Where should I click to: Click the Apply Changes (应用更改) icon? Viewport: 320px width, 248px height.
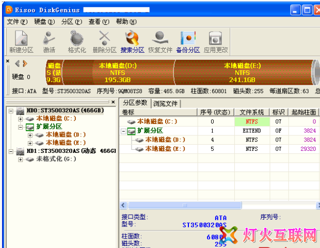[x=216, y=38]
